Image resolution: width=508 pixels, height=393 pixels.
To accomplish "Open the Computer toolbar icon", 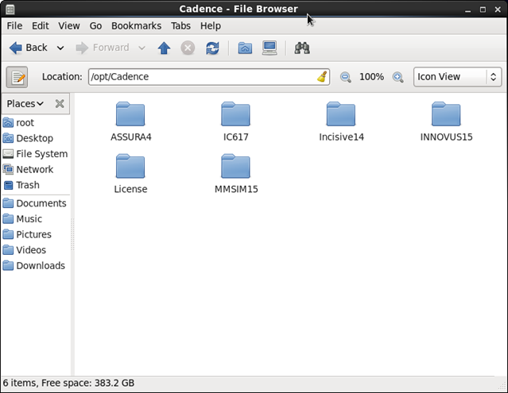I will (270, 48).
